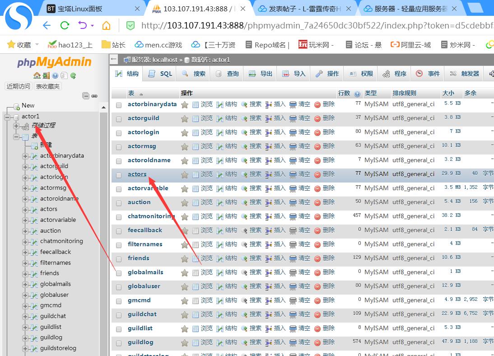Click the browser back arrow icon
The image size is (494, 356).
click(x=47, y=25)
